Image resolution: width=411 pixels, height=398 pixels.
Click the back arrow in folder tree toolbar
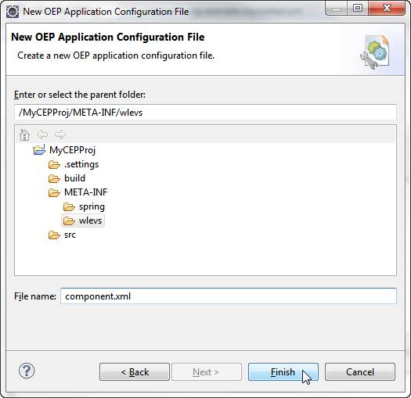[42, 134]
